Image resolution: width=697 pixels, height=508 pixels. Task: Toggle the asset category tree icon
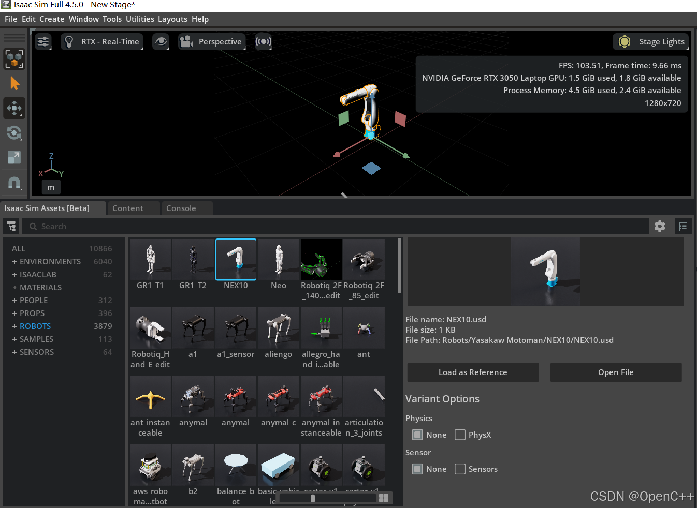(11, 227)
